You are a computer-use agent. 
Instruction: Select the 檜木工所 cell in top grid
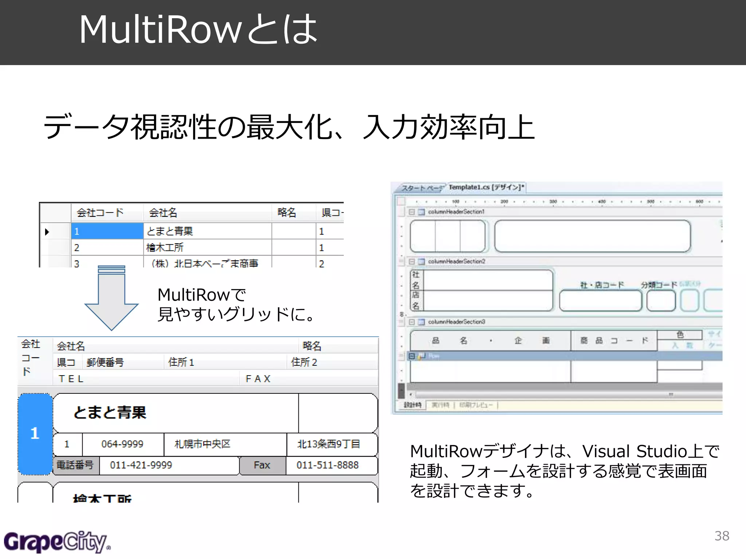pyautogui.click(x=208, y=247)
